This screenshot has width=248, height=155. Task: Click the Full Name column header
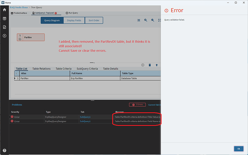95,73
